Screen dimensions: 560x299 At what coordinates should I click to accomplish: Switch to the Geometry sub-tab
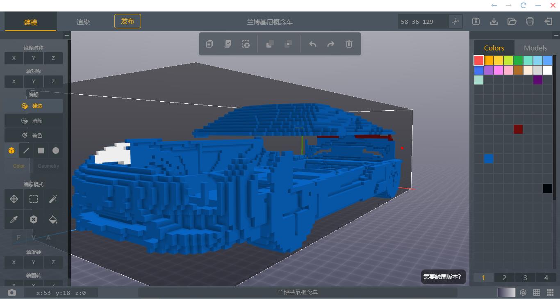48,166
